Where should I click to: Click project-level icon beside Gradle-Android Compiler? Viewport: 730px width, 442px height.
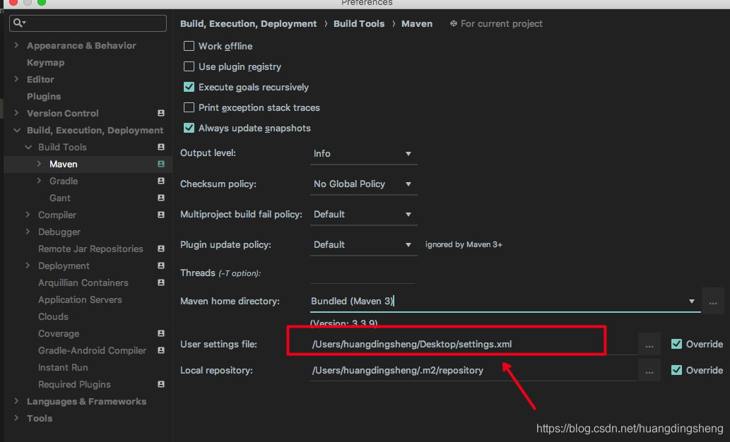[161, 350]
